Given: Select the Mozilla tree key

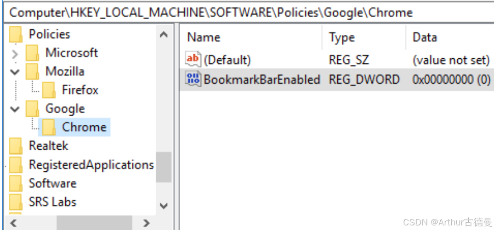Looking at the screenshot, I should pos(65,72).
